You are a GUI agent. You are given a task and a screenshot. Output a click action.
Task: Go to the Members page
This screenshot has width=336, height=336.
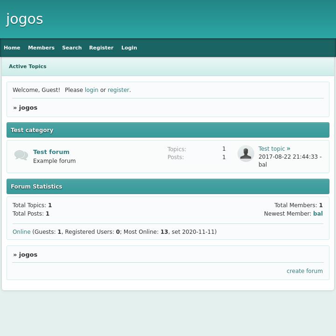pos(41,48)
